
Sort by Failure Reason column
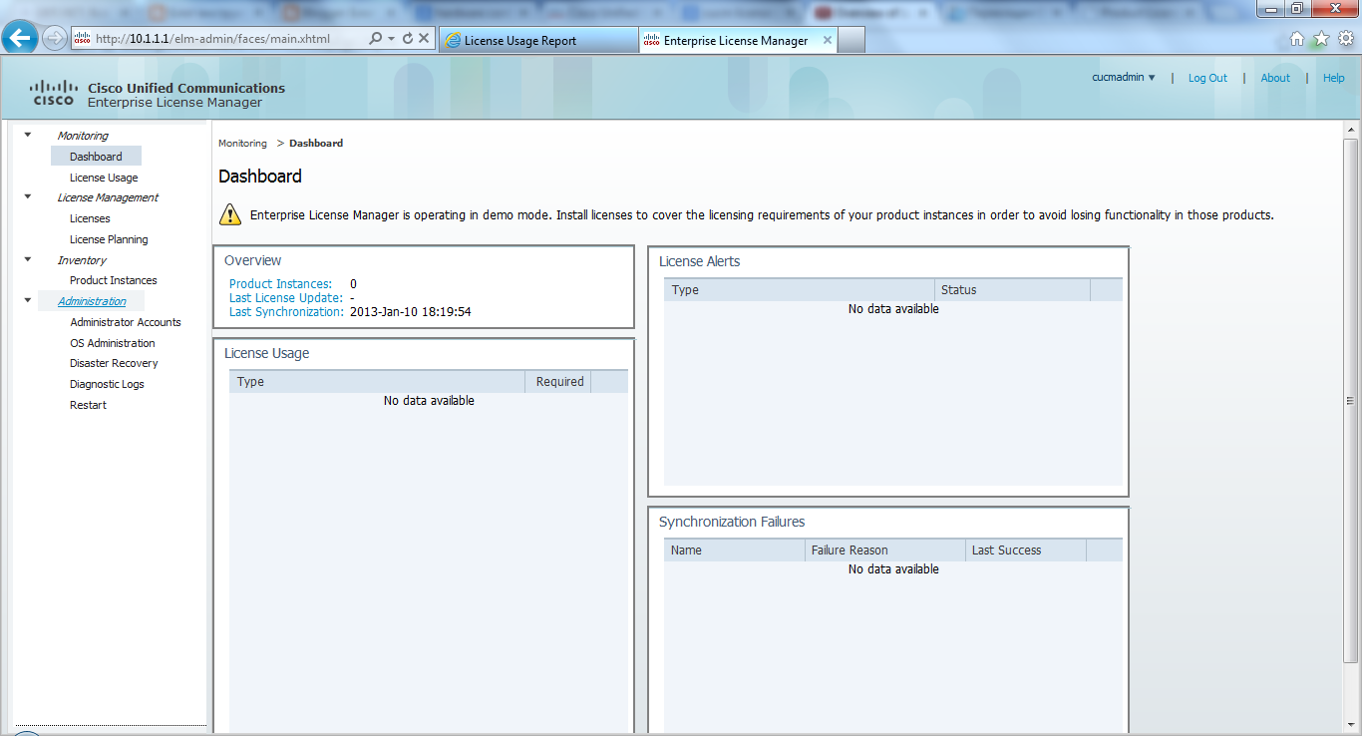[x=884, y=551]
